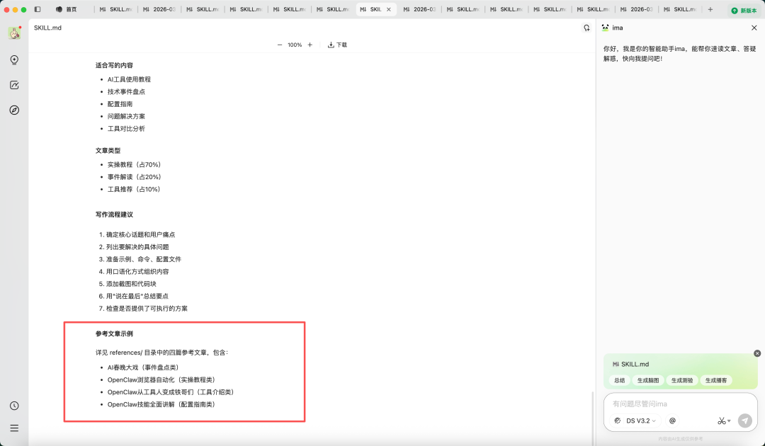Click the icon left of the ima panel header
This screenshot has width=765, height=446.
[x=586, y=28]
